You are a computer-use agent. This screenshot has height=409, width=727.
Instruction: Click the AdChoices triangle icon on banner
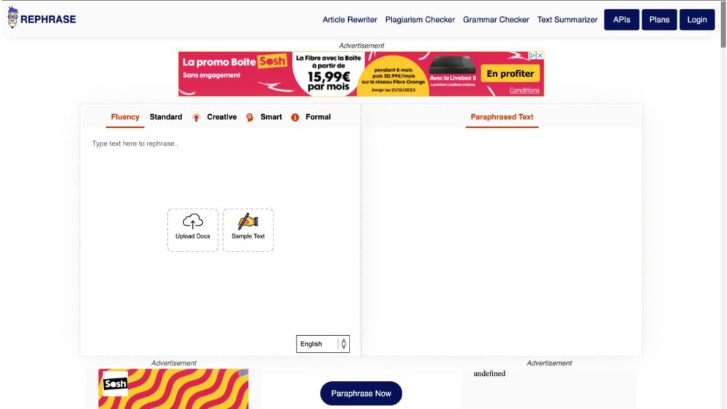point(532,55)
